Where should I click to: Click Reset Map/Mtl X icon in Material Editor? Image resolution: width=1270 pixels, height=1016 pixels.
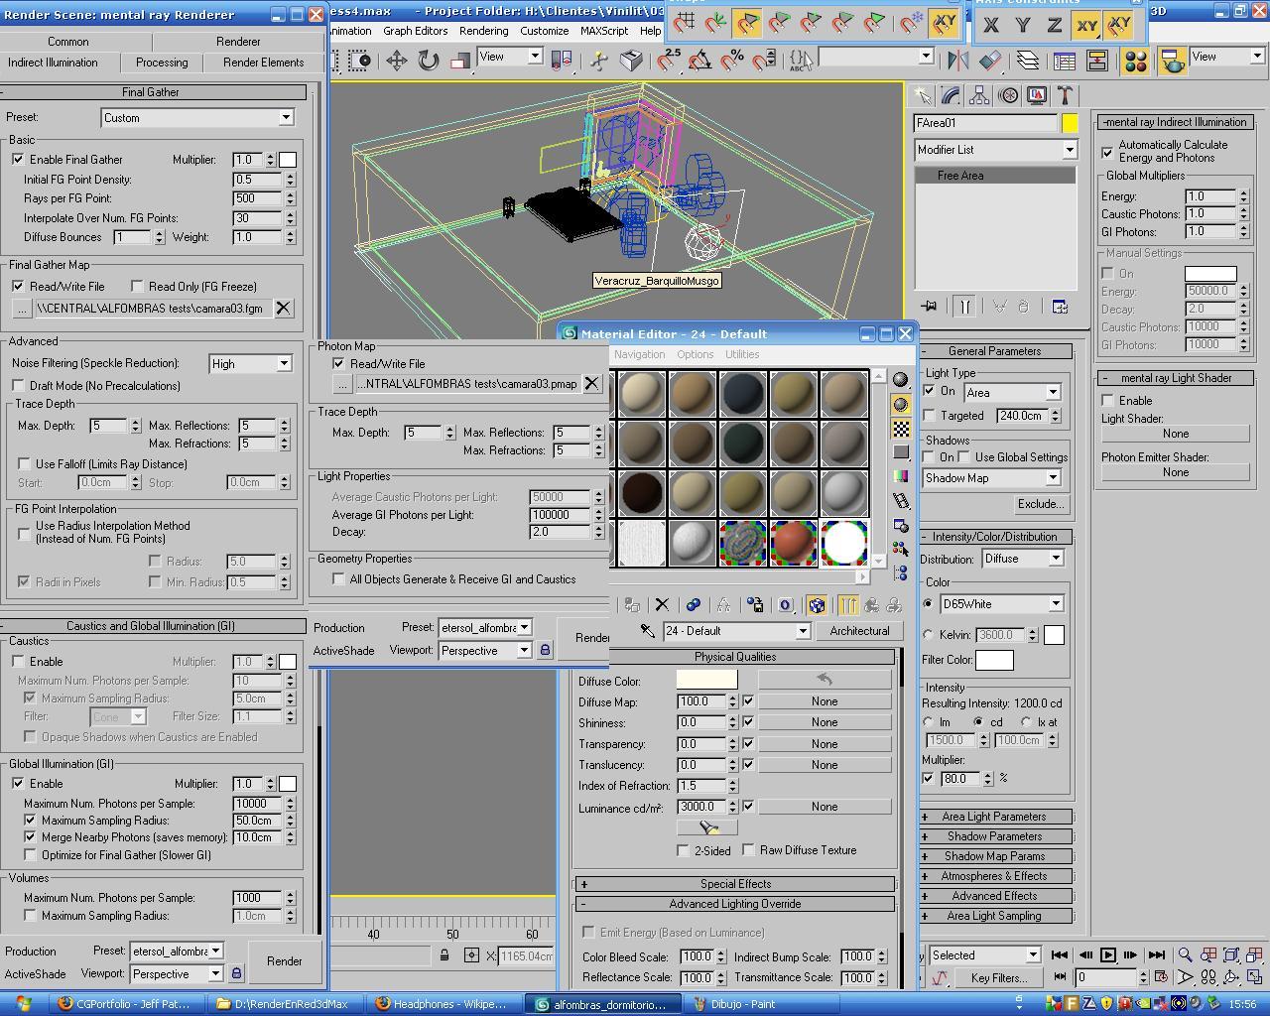662,604
